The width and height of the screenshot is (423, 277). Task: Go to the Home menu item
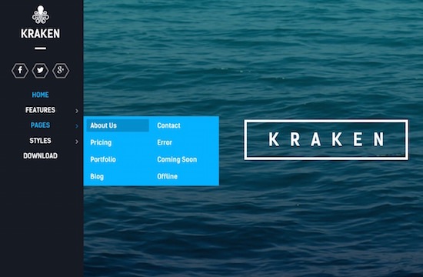pyautogui.click(x=40, y=95)
